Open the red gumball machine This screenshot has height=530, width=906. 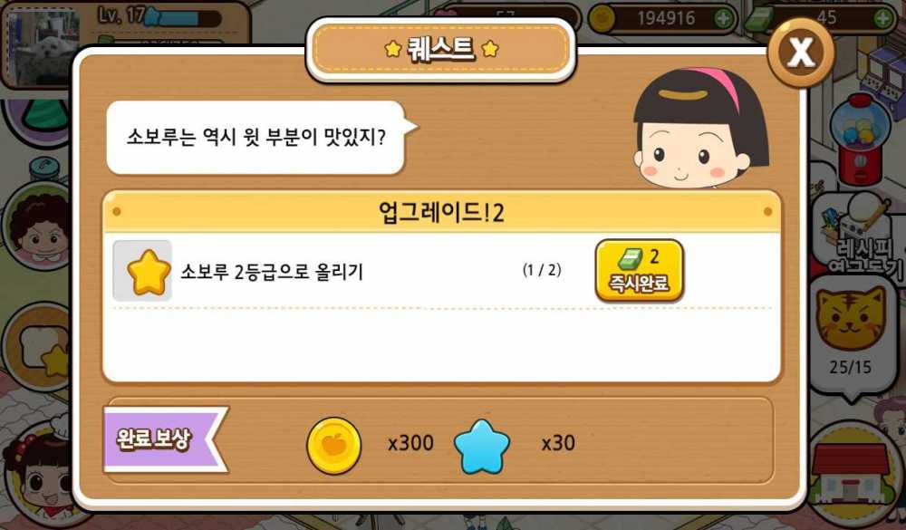coord(860,139)
